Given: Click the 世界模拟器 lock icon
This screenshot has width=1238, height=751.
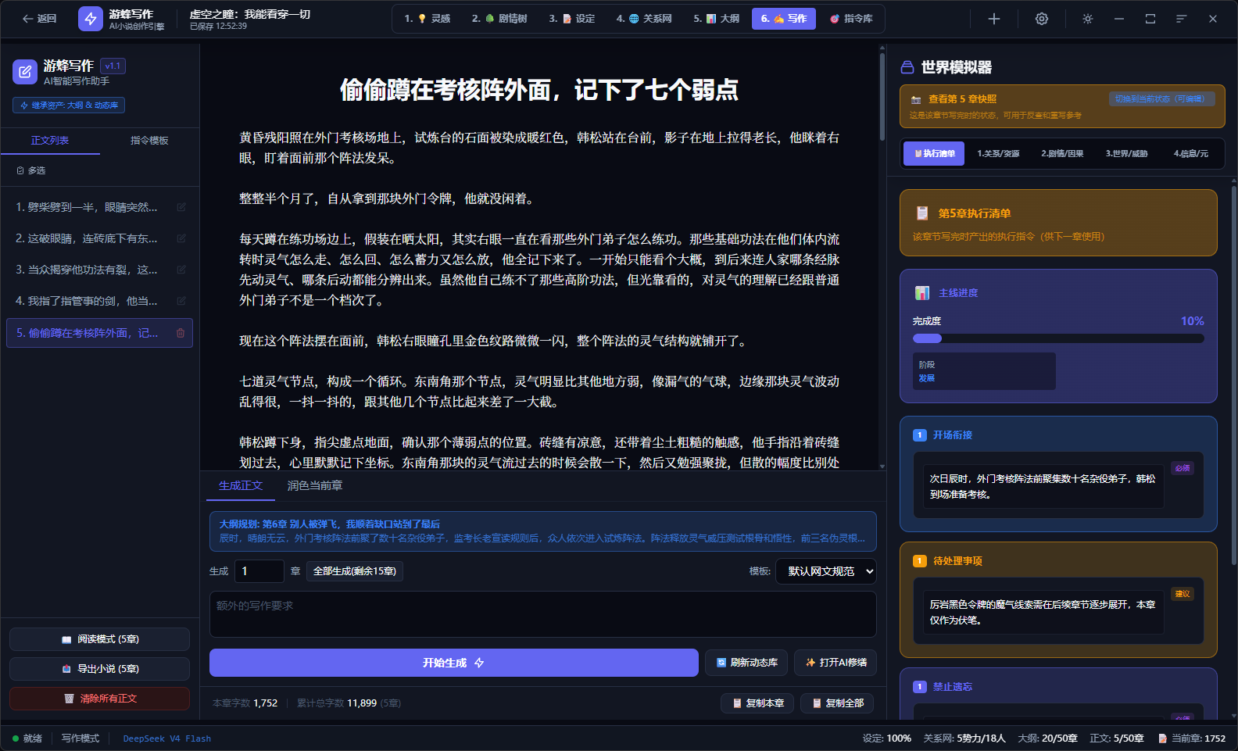Looking at the screenshot, I should (907, 67).
